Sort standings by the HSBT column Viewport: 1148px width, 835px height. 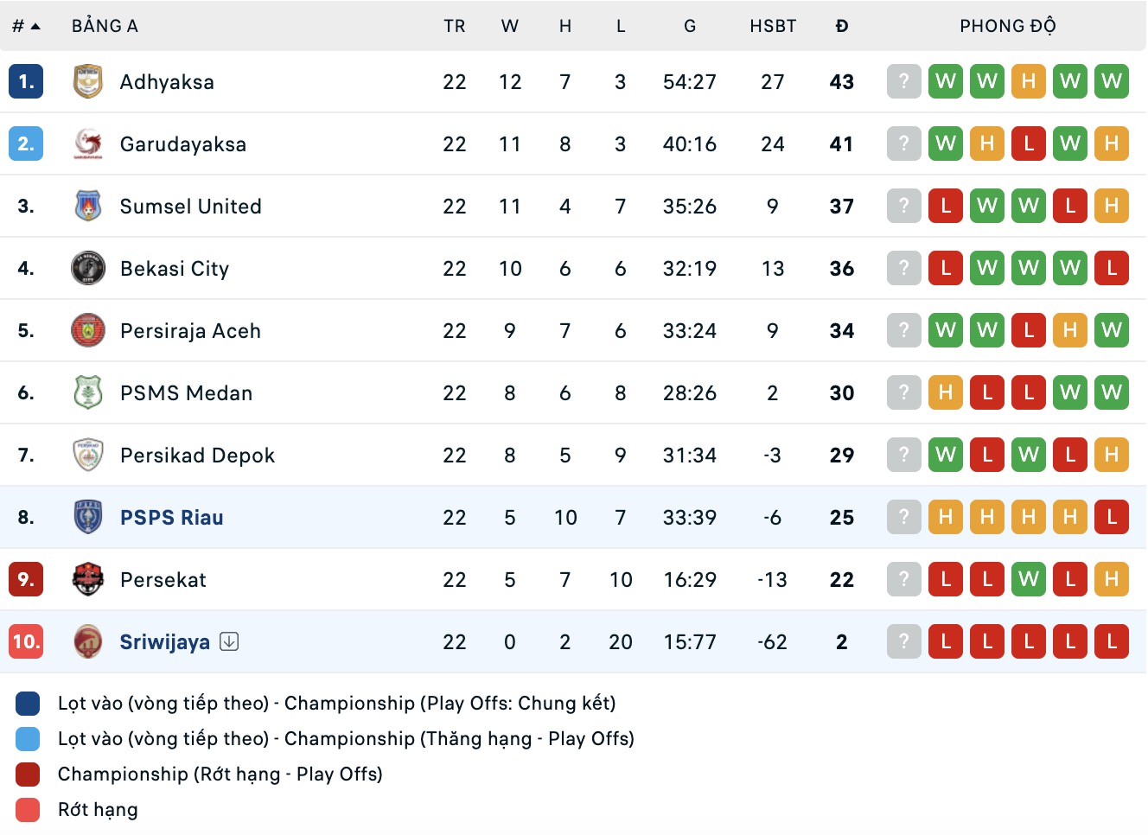pyautogui.click(x=773, y=27)
